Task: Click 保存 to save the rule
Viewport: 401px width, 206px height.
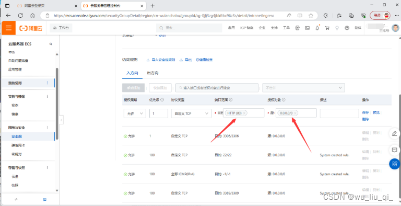Action: tap(365, 112)
